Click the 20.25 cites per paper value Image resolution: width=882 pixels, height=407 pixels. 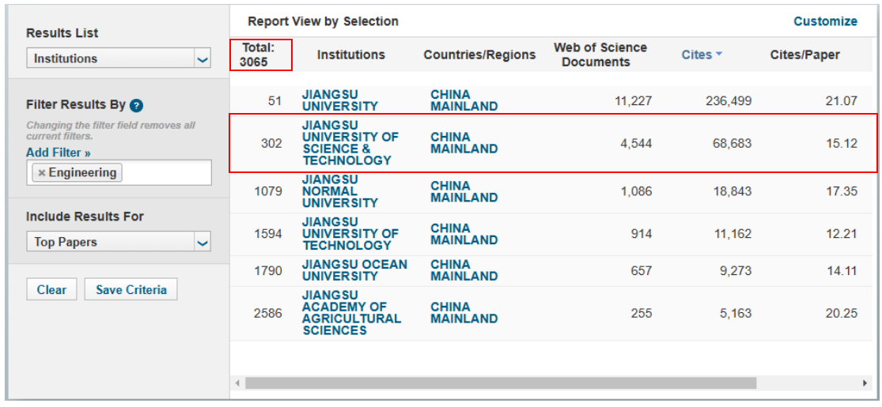841,313
